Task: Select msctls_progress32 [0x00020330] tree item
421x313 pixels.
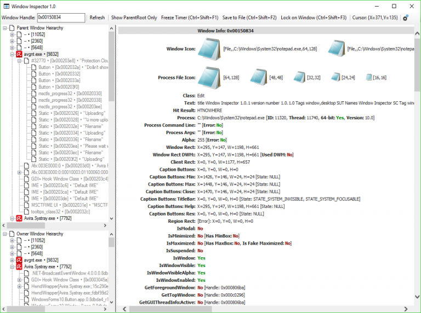Action: (70, 94)
